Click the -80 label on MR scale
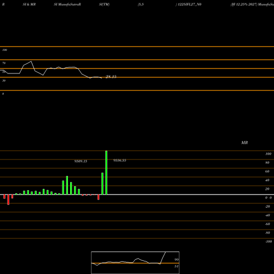 [267, 233]
